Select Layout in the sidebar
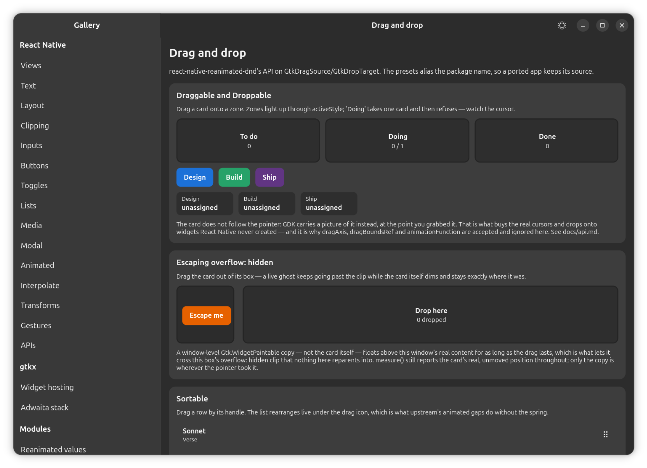The width and height of the screenshot is (647, 468). pyautogui.click(x=87, y=105)
